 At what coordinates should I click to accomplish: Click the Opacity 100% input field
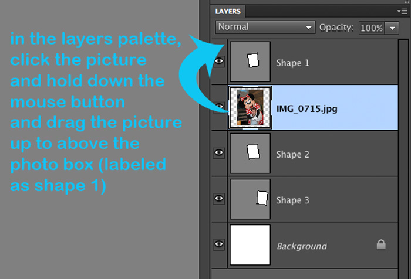[x=372, y=28]
